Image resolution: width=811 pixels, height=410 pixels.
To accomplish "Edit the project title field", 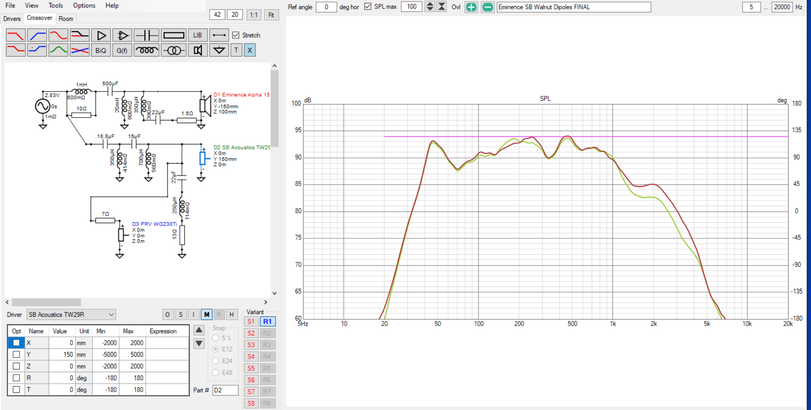I will coord(574,7).
